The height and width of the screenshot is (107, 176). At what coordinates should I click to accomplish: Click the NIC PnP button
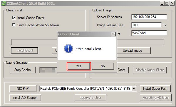[x=23, y=89]
